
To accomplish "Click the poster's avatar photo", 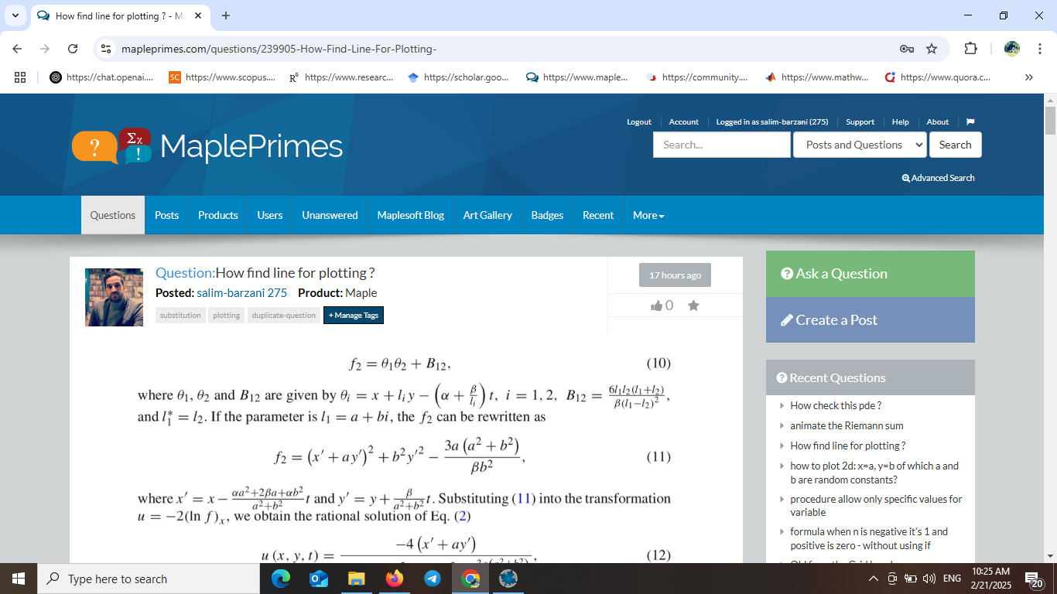I will tap(115, 297).
